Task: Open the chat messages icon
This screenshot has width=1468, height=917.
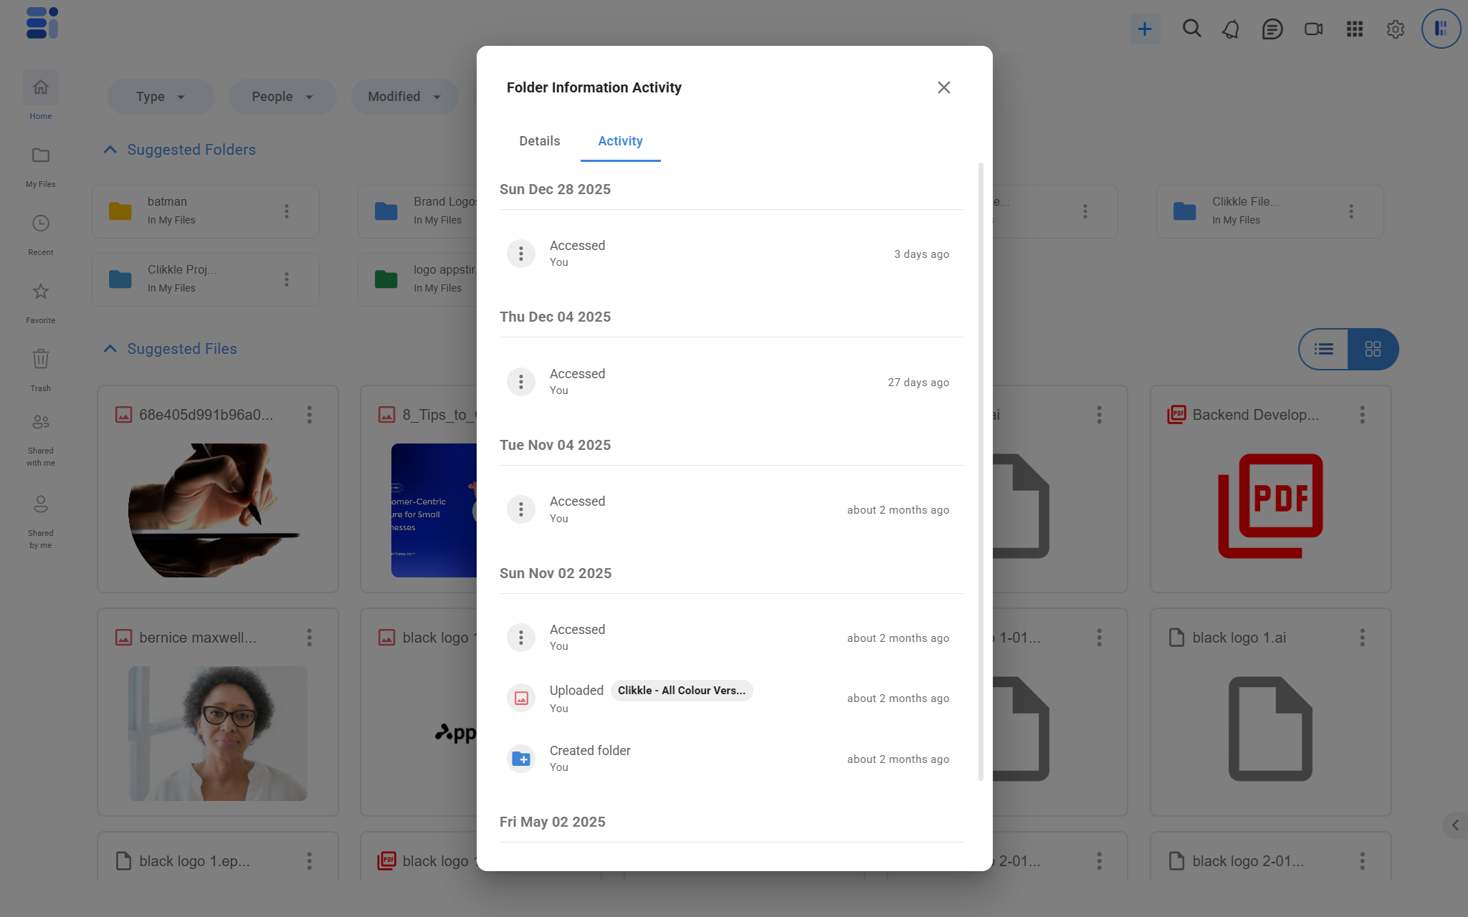Action: click(x=1272, y=29)
